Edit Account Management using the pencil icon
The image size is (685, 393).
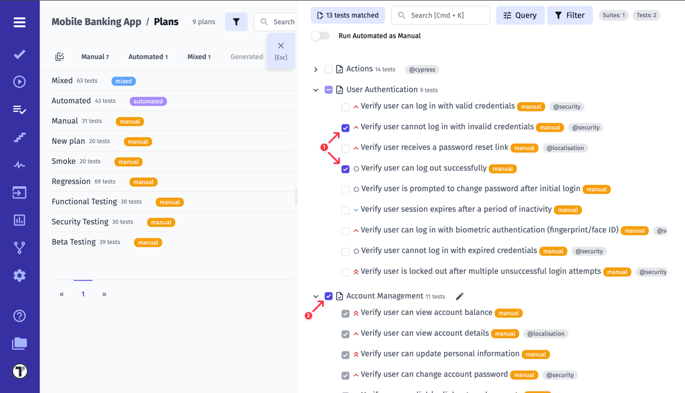click(x=459, y=296)
